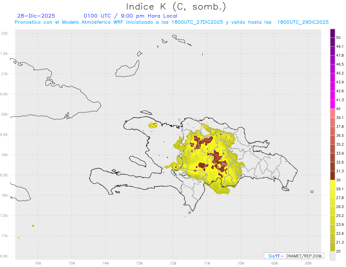Viewport: 346px width, 267px height.
Task: Click the 'Indice K (C, somb.)' title
Action: tap(176, 7)
